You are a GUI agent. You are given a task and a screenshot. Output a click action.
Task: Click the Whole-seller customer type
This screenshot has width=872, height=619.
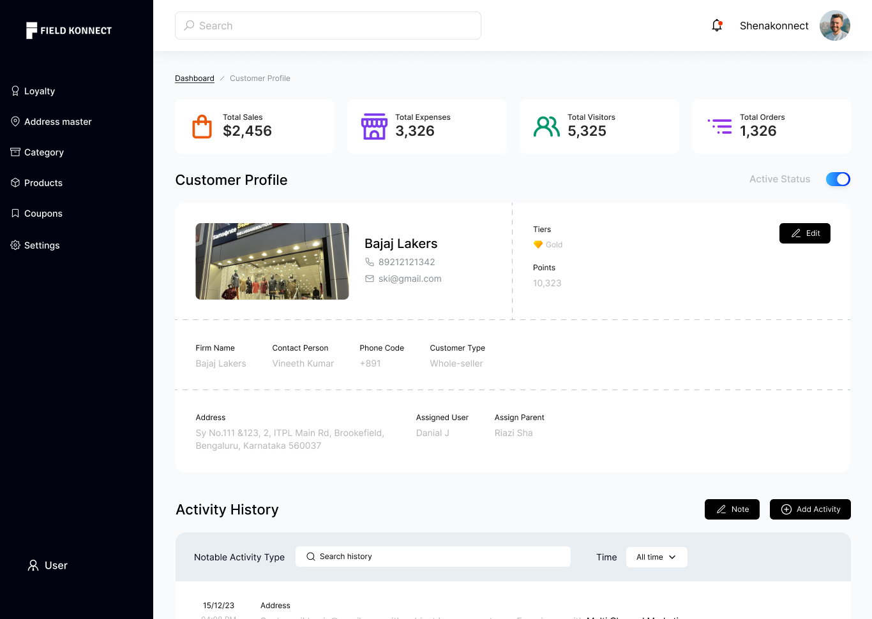tap(456, 363)
